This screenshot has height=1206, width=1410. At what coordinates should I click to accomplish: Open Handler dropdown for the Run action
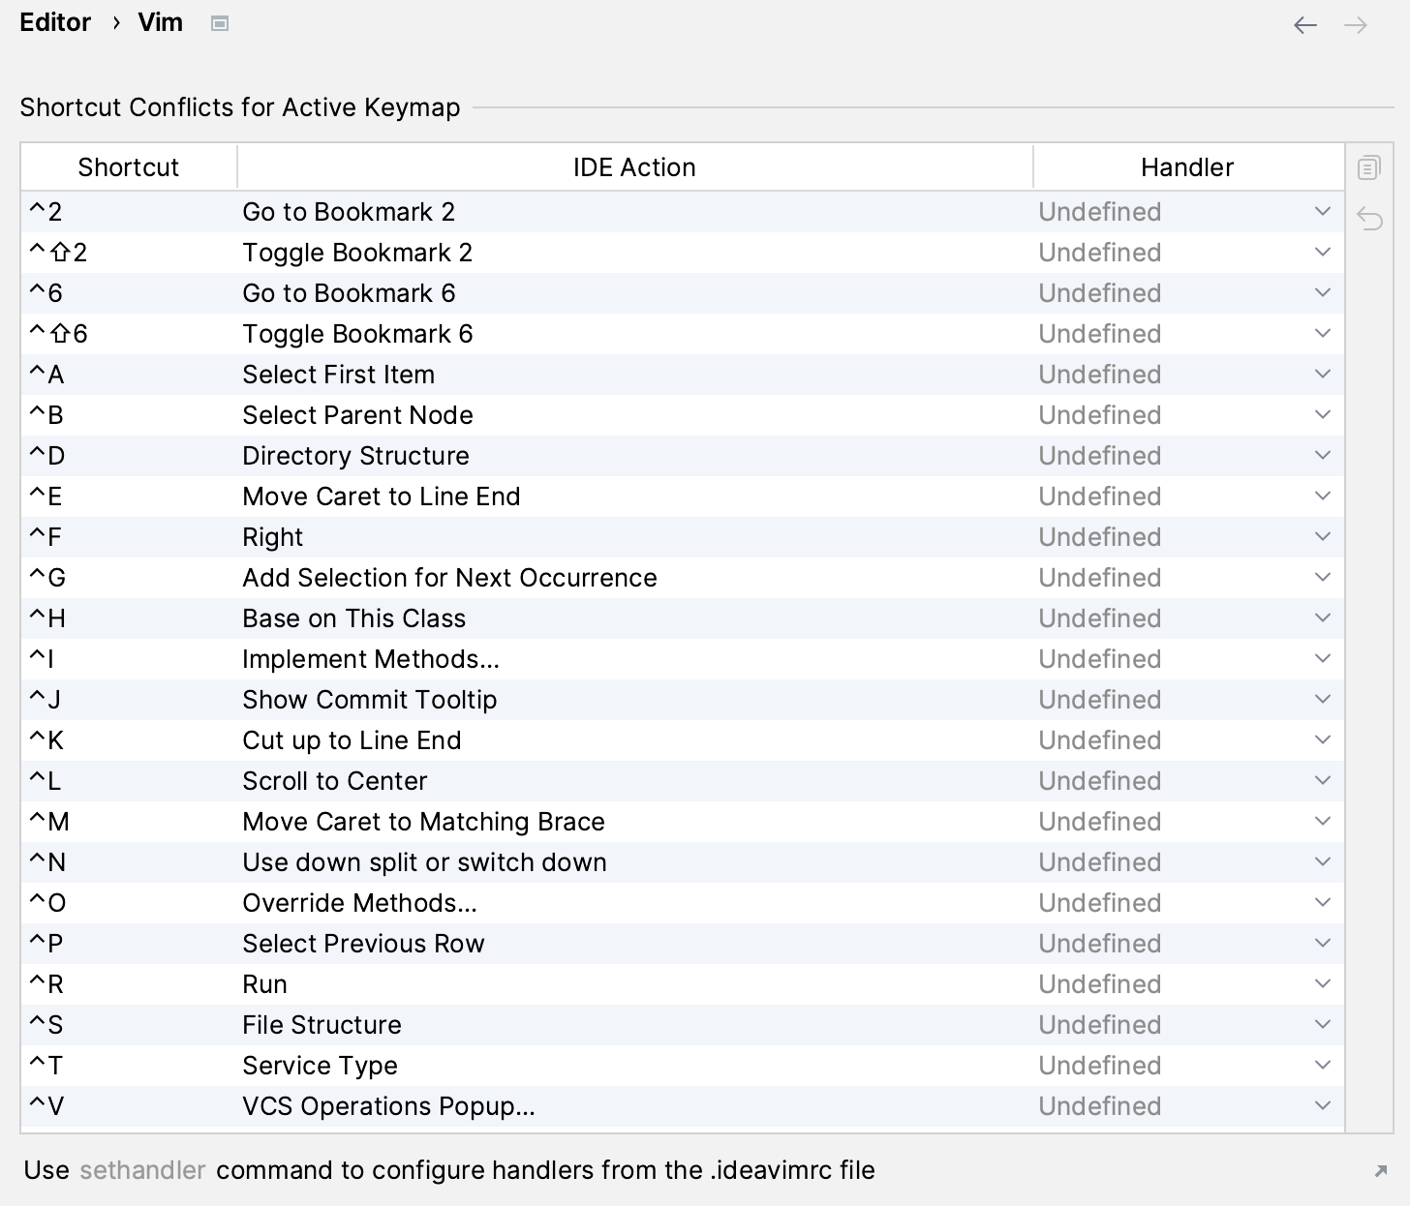tap(1322, 984)
